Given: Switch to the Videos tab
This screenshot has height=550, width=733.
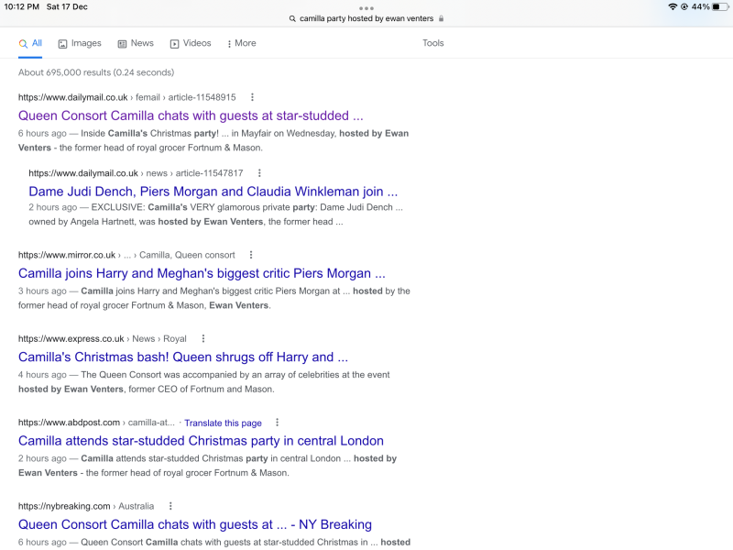Looking at the screenshot, I should (x=191, y=43).
